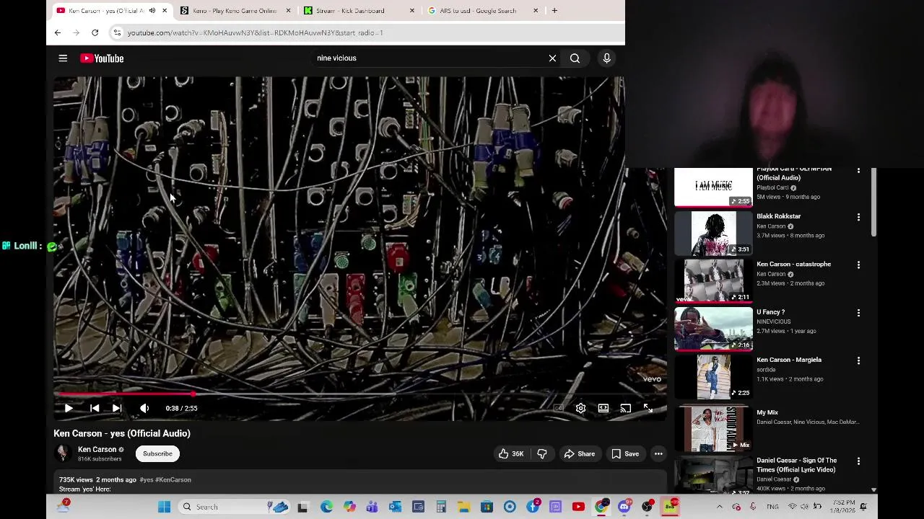The width and height of the screenshot is (924, 519).
Task: Jump to the previous video in the playlist
Action: [95, 408]
